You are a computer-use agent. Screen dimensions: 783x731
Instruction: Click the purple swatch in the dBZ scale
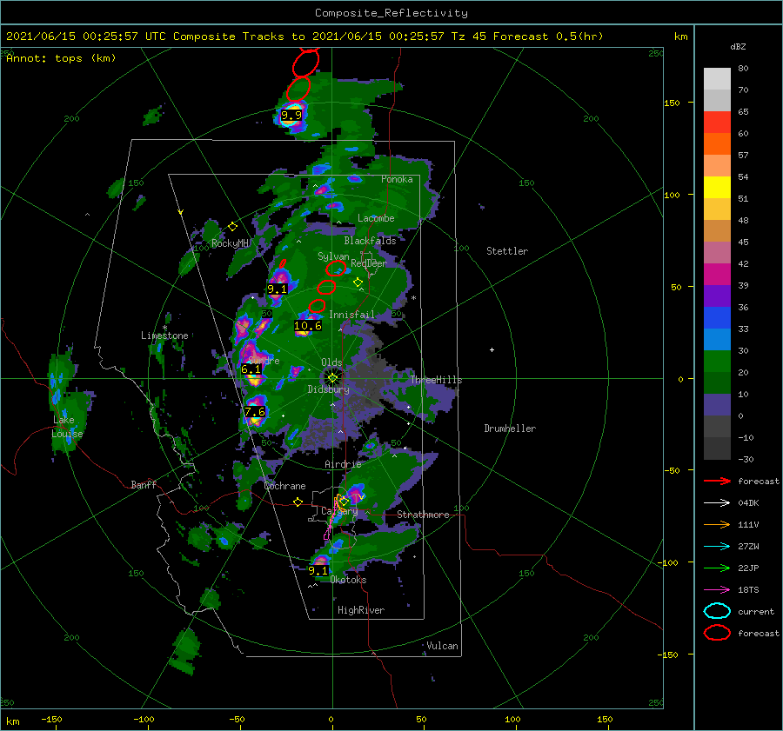coord(717,296)
